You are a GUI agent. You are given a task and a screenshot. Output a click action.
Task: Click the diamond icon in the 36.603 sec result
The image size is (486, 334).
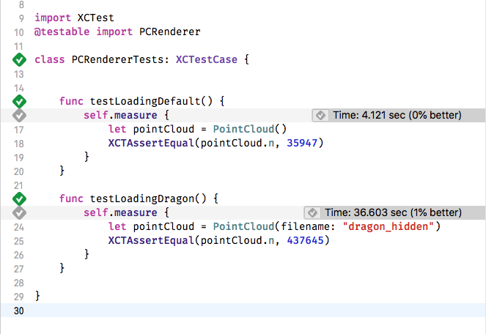tap(312, 212)
